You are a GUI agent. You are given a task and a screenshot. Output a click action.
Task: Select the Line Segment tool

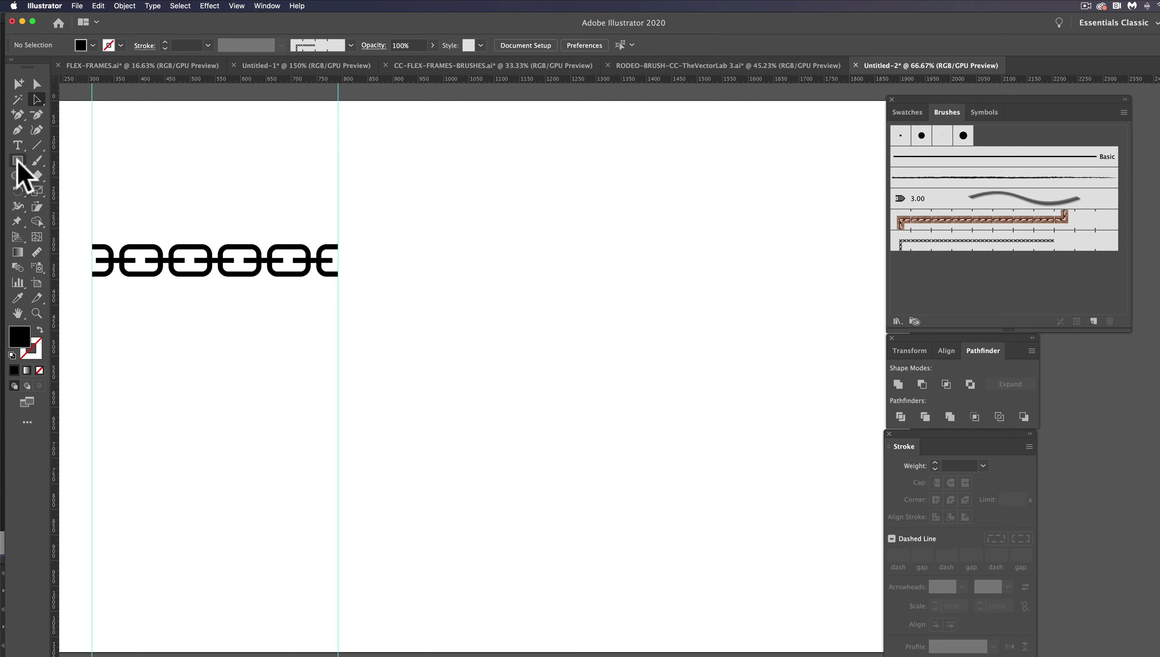(x=37, y=145)
